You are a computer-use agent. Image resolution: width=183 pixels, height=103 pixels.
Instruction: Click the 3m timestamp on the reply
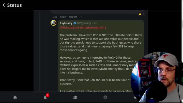[x=95, y=23]
